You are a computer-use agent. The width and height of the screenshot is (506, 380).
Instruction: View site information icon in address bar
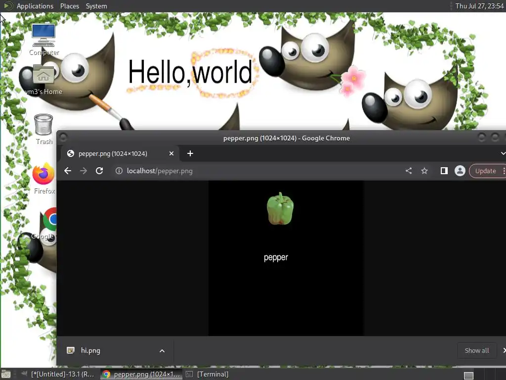click(119, 171)
